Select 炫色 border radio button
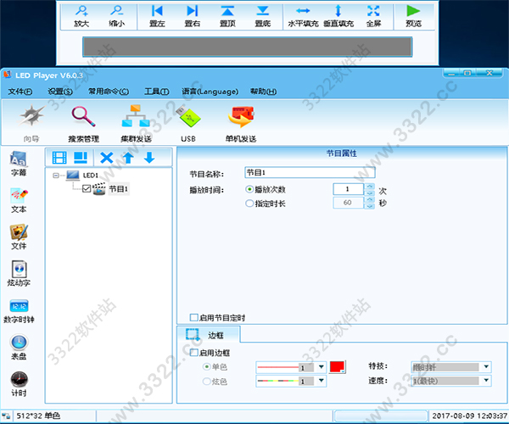 point(206,382)
